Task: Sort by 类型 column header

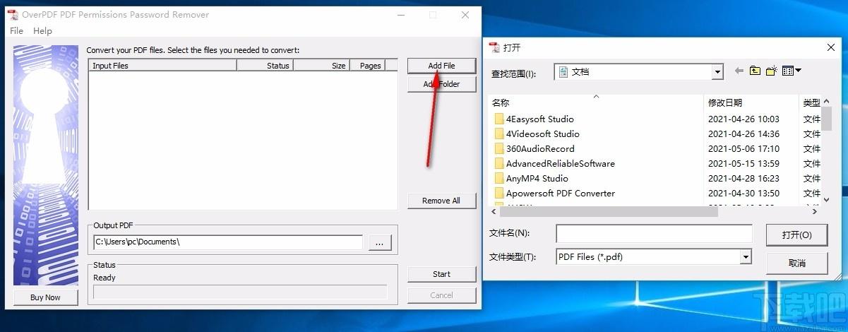Action: tap(812, 103)
